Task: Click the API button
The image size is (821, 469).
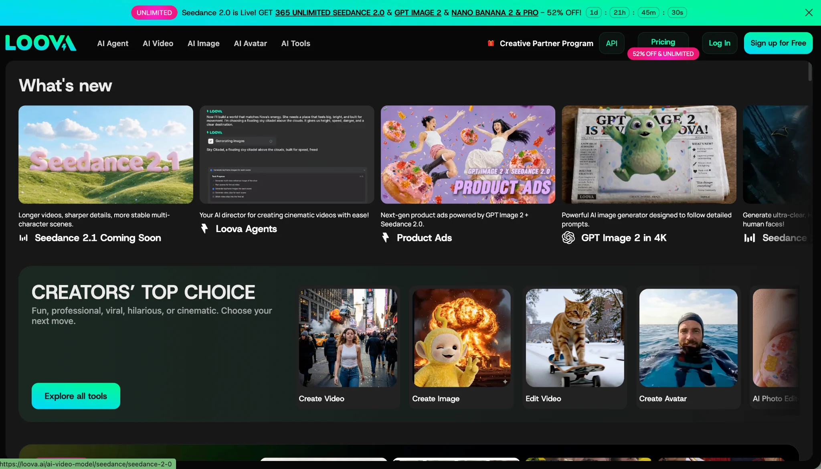Action: tap(612, 43)
